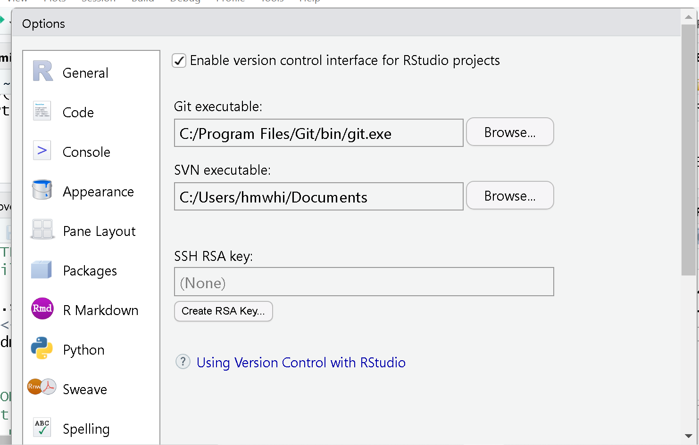Screen dimensions: 699x445
Task: Disable version control interface checkbox
Action: pyautogui.click(x=179, y=61)
